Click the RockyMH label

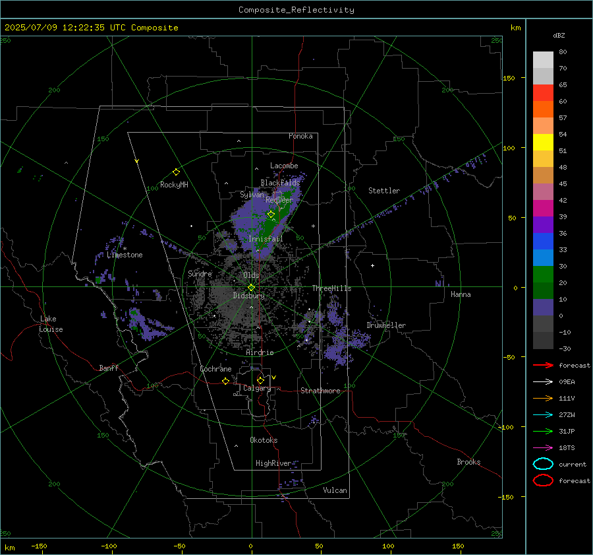pyautogui.click(x=174, y=185)
